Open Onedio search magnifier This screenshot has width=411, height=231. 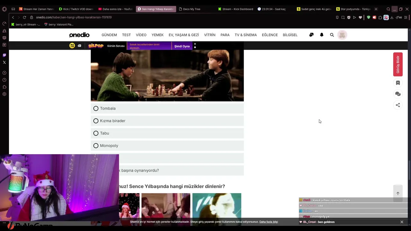[x=332, y=35]
